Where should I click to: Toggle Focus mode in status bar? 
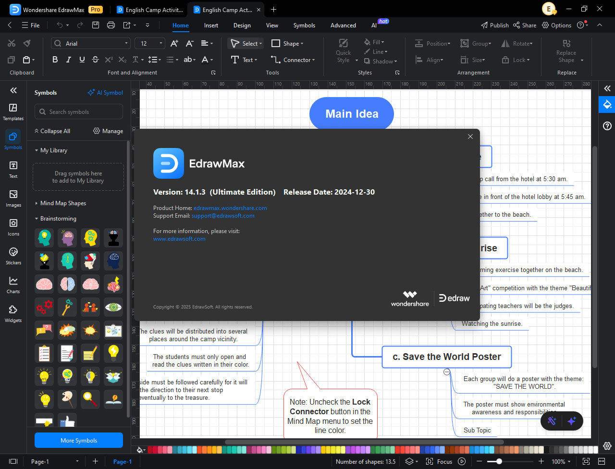[x=440, y=461]
